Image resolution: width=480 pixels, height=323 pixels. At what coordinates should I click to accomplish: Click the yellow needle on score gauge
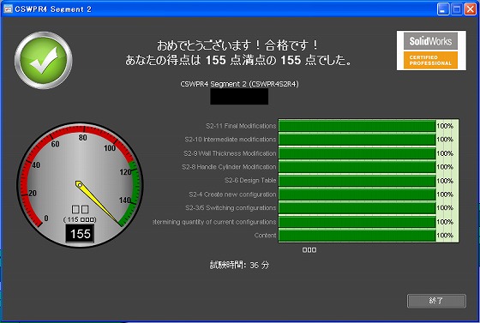[x=99, y=203]
